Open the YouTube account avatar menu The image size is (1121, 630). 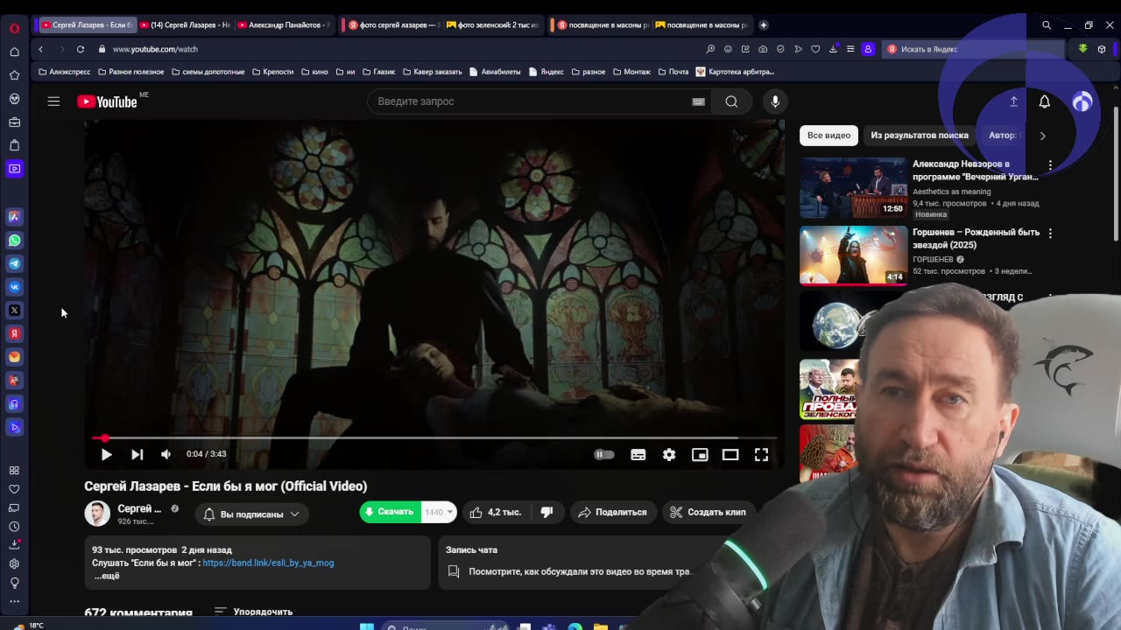pos(1082,101)
